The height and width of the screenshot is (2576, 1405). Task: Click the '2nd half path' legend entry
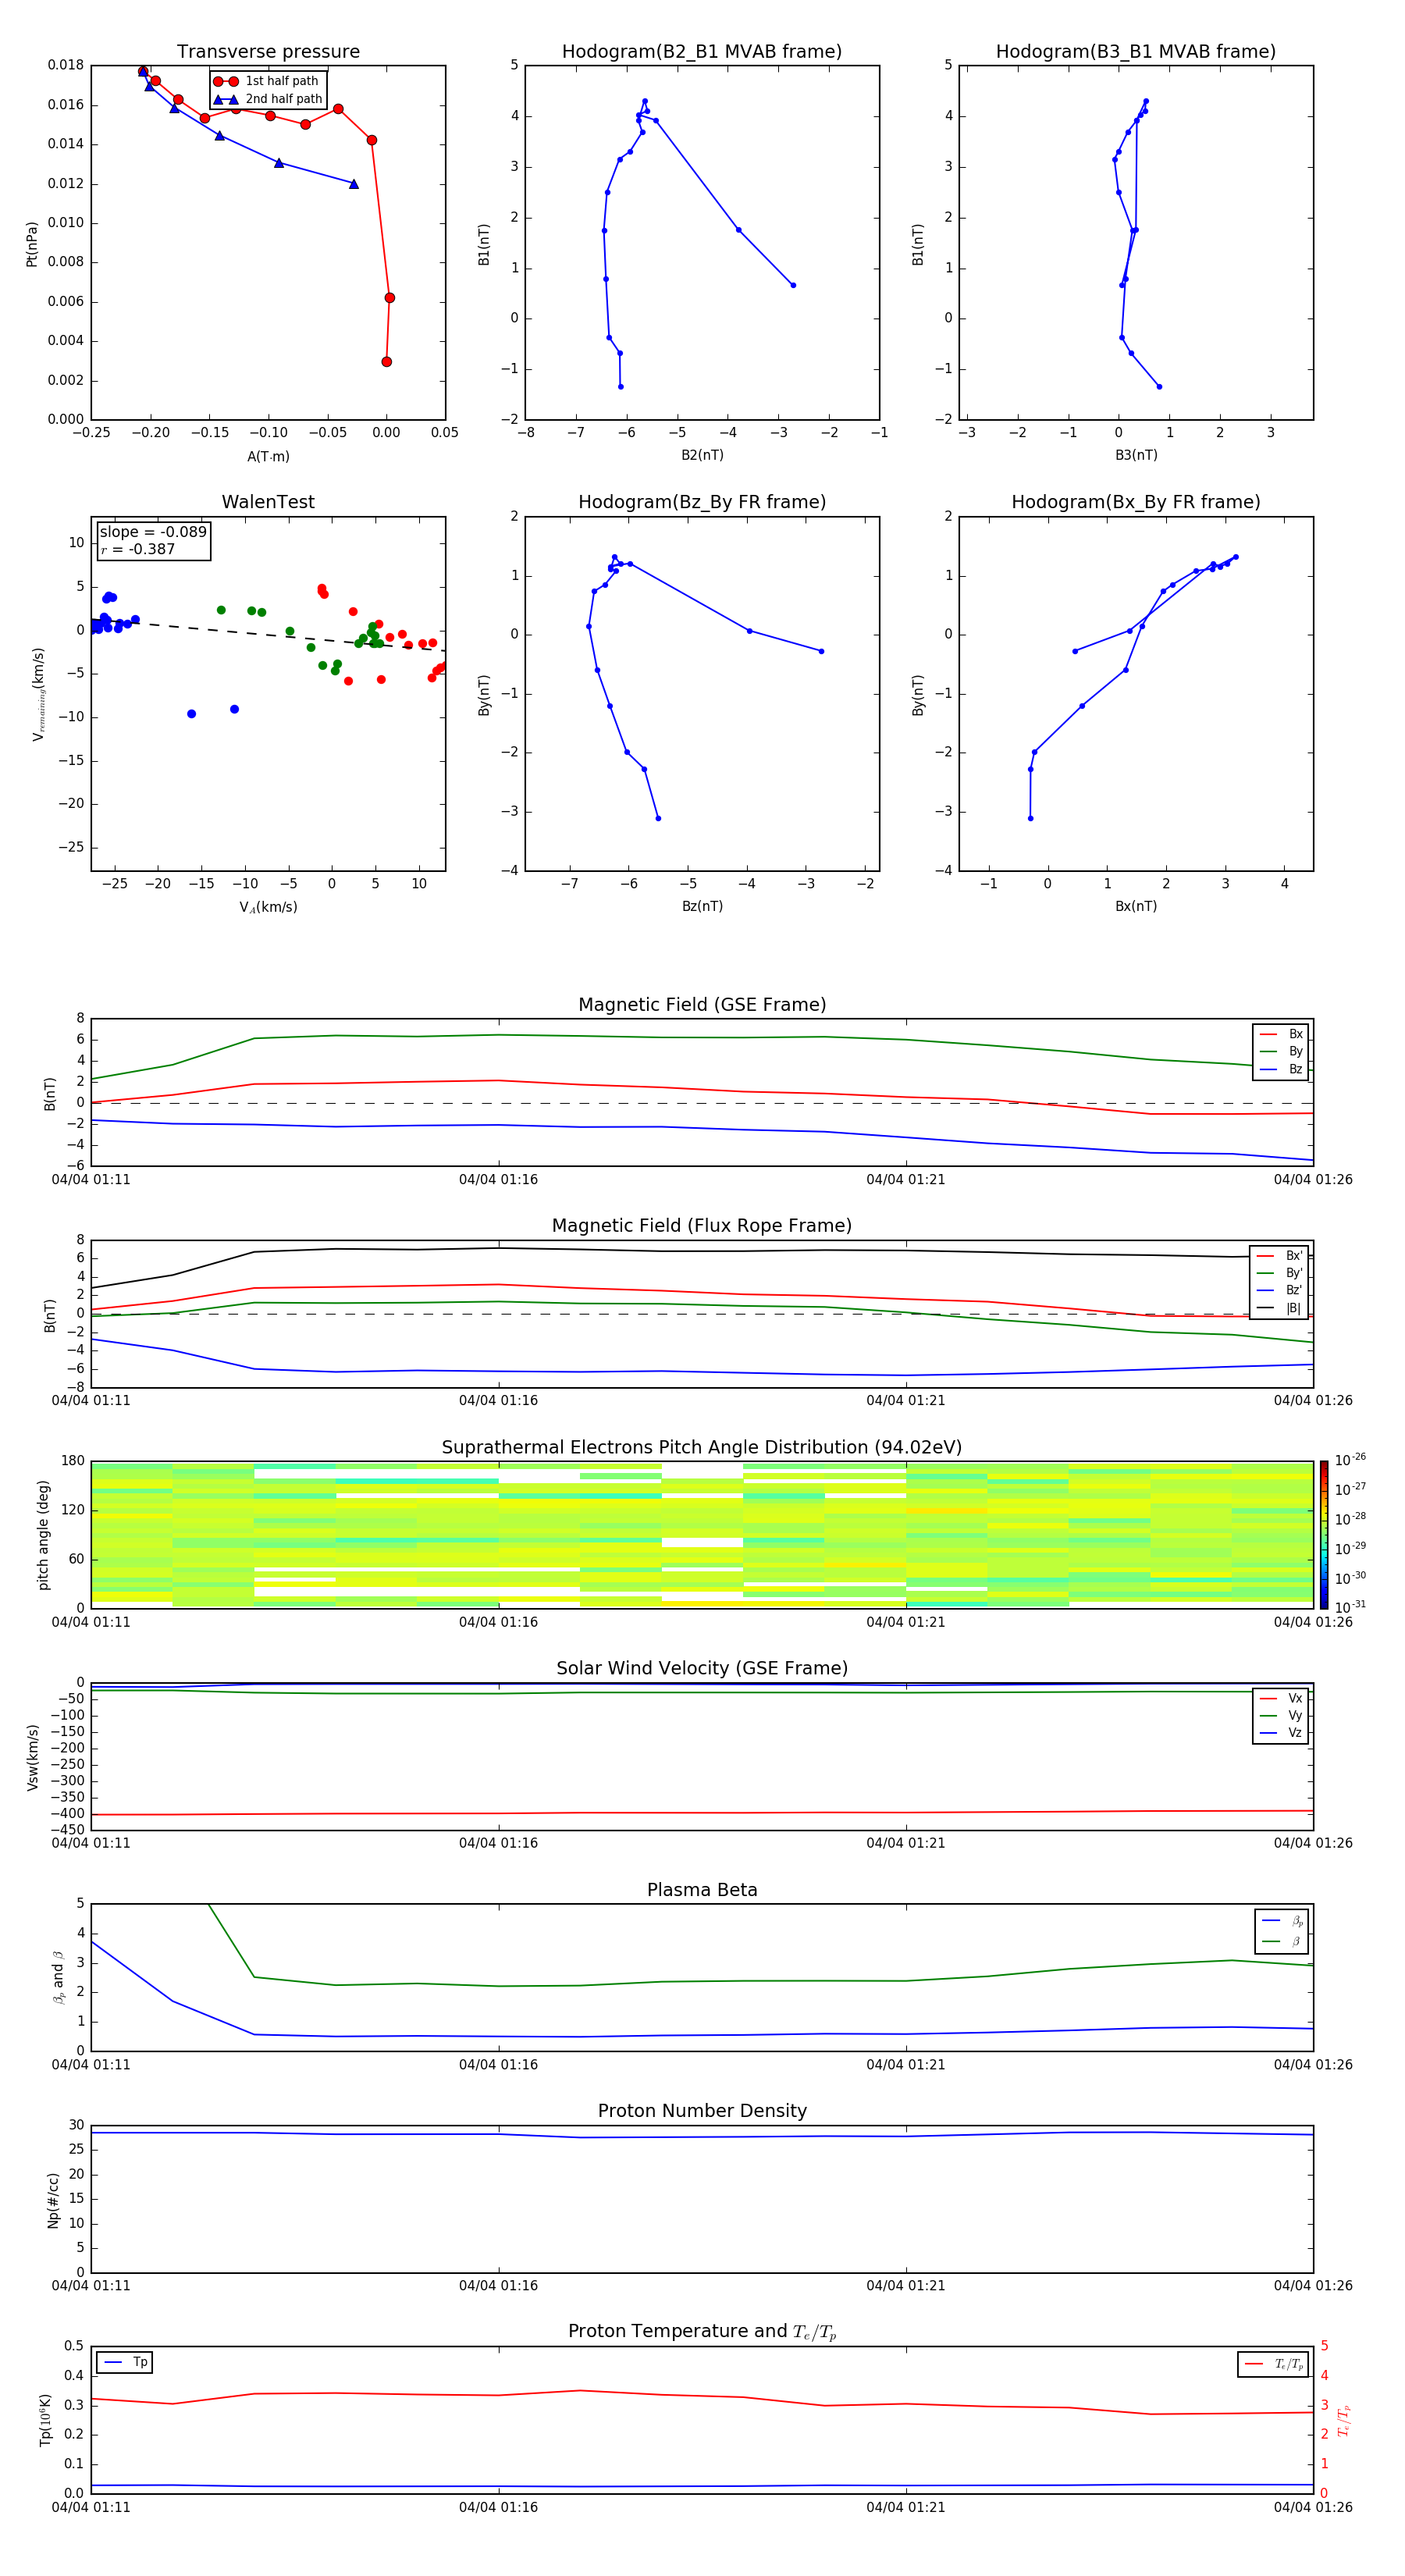tap(269, 99)
